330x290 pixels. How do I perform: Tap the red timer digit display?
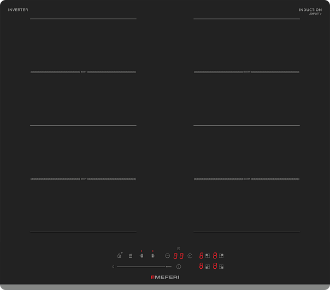(x=179, y=256)
